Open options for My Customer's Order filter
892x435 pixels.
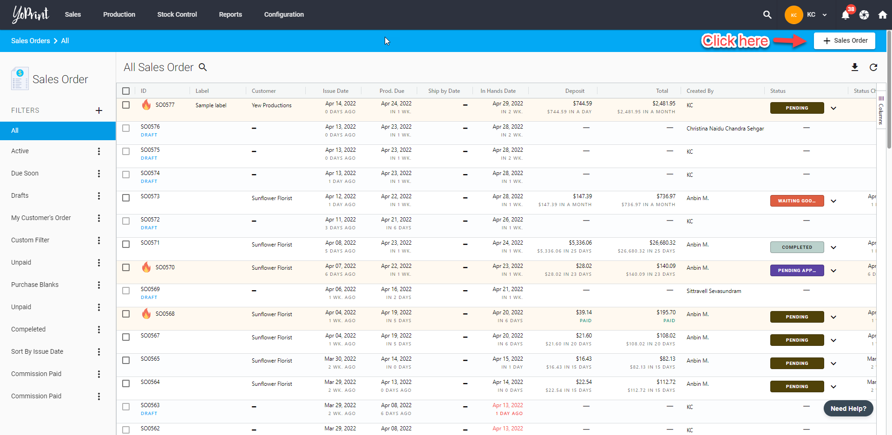(x=99, y=218)
